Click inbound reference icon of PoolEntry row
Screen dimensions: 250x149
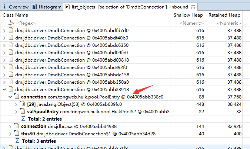[16, 96]
